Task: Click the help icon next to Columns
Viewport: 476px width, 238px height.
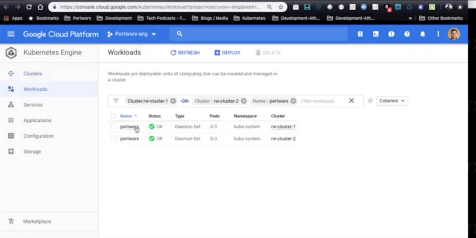Action: (x=370, y=101)
